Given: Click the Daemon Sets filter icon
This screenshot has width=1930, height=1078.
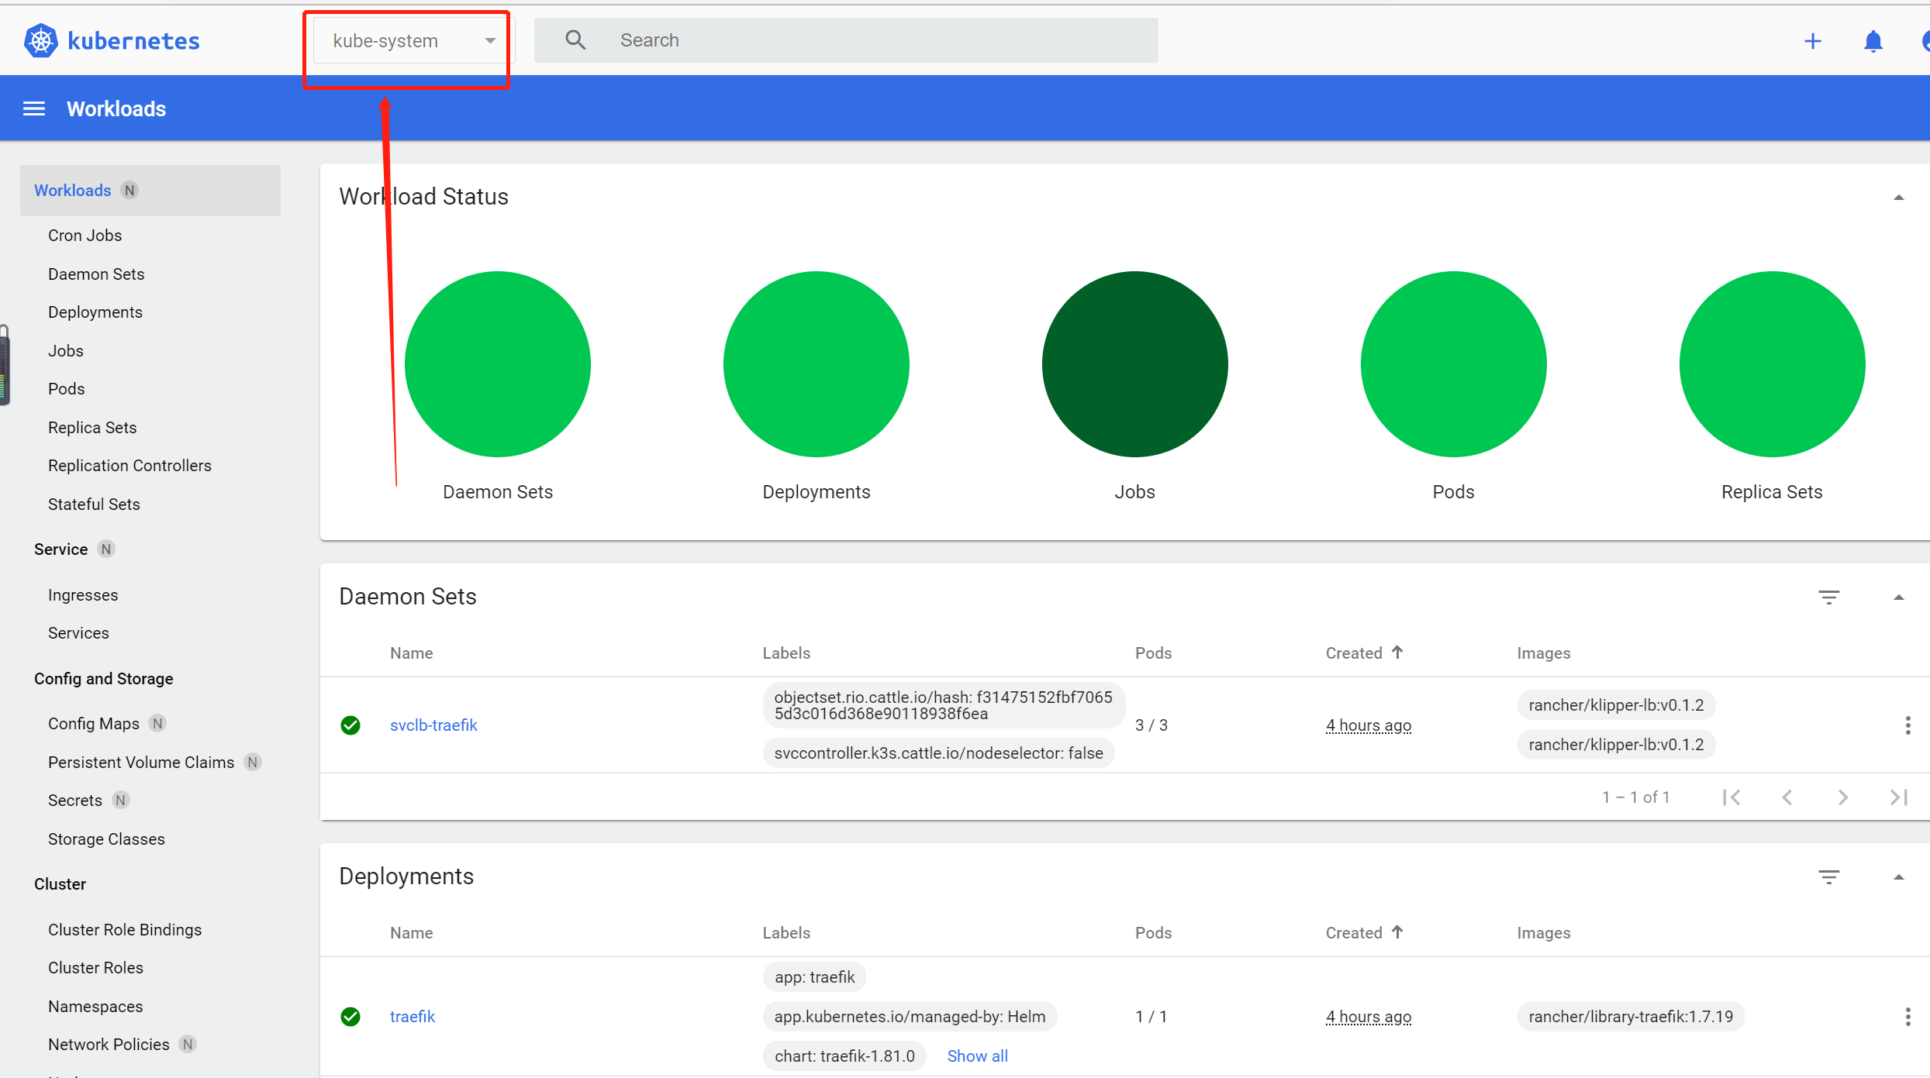Looking at the screenshot, I should click(1828, 598).
